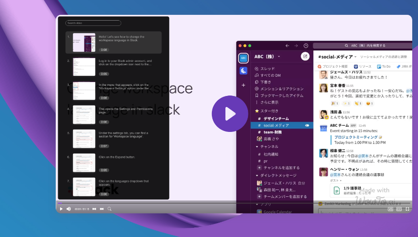Mute the video with the speaker icon
Screen dimensions: 418x237
pyautogui.click(x=69, y=209)
